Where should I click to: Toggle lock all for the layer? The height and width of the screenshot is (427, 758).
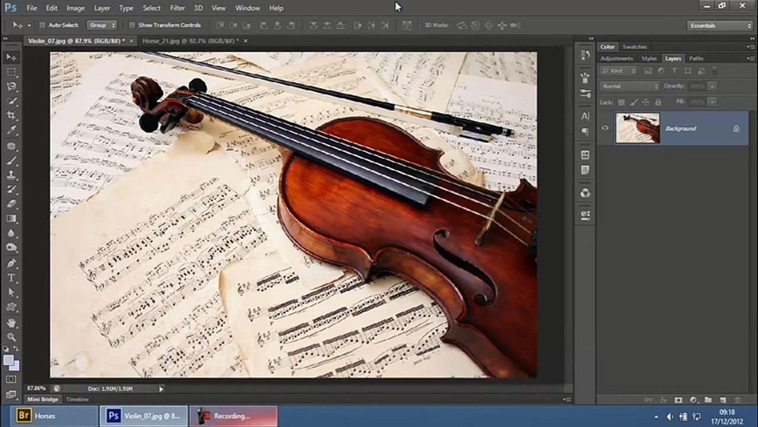click(657, 102)
